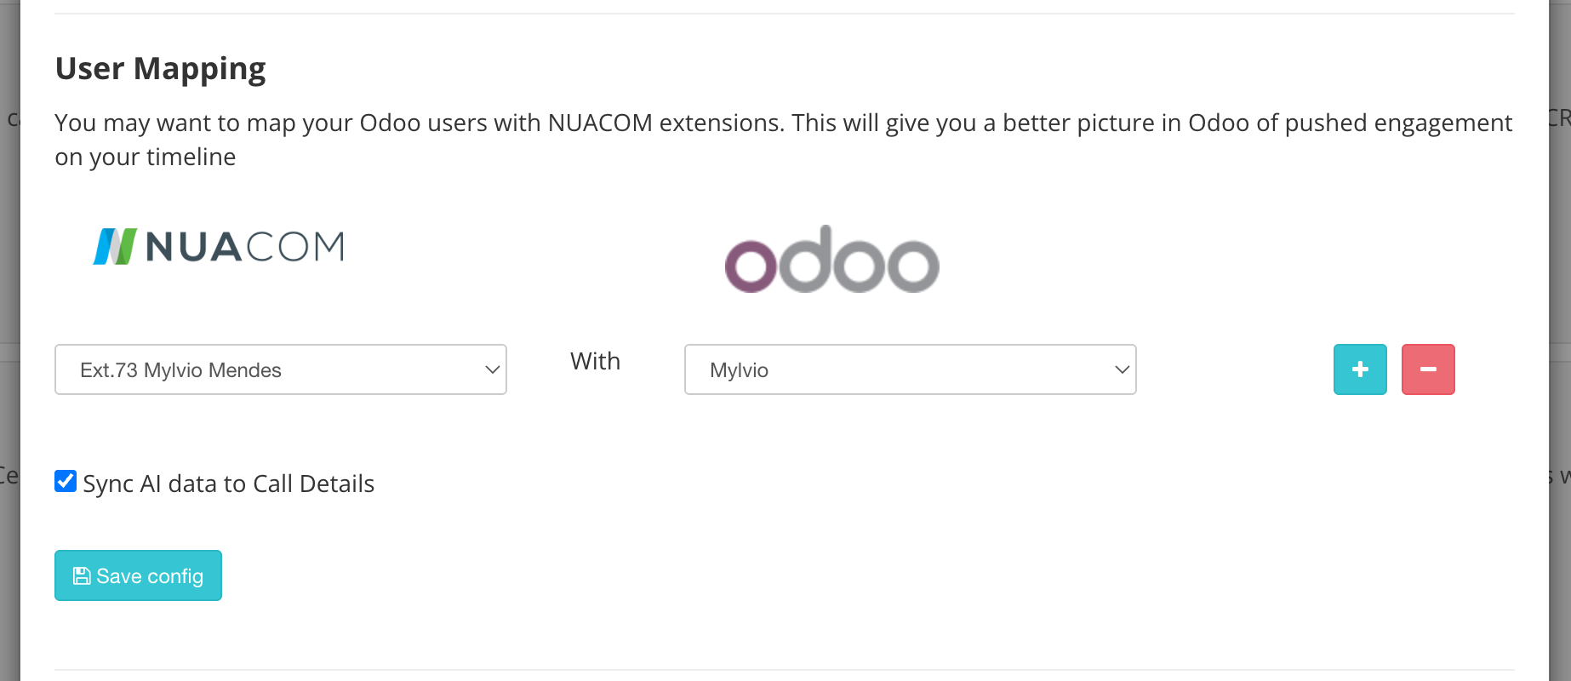This screenshot has height=681, width=1571.
Task: Click the chevron on Ext.73 dropdown
Action: 492,369
